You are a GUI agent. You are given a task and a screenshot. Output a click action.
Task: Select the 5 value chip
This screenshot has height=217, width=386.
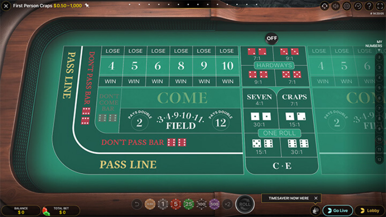coord(176,204)
